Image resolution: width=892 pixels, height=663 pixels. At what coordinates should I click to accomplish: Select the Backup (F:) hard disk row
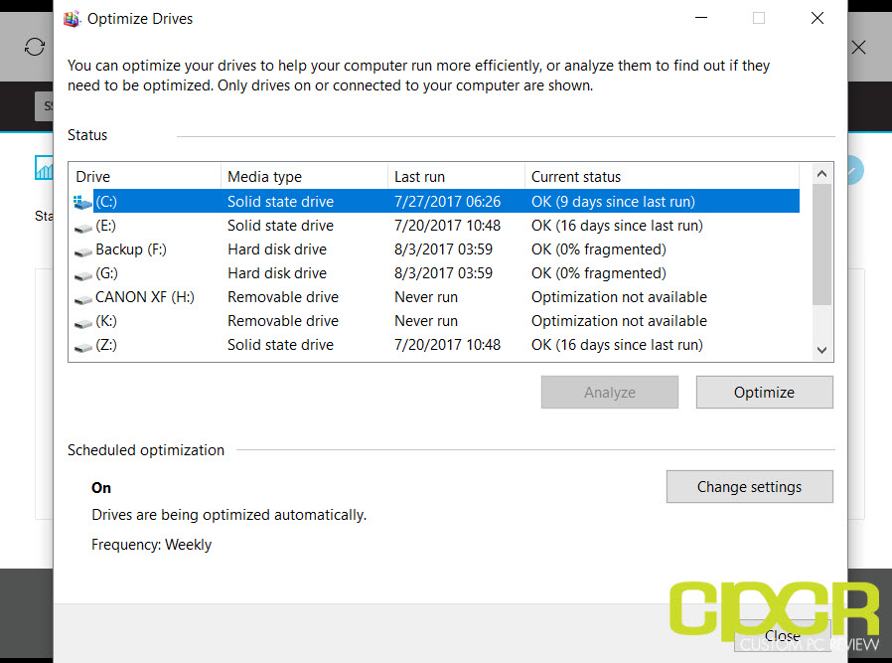coord(436,249)
